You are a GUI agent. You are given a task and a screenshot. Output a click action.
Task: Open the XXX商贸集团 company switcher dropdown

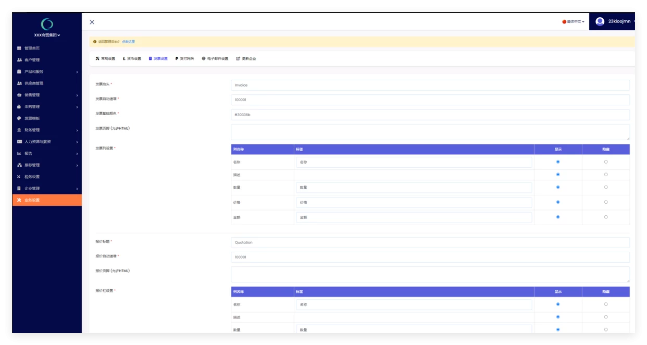[47, 35]
